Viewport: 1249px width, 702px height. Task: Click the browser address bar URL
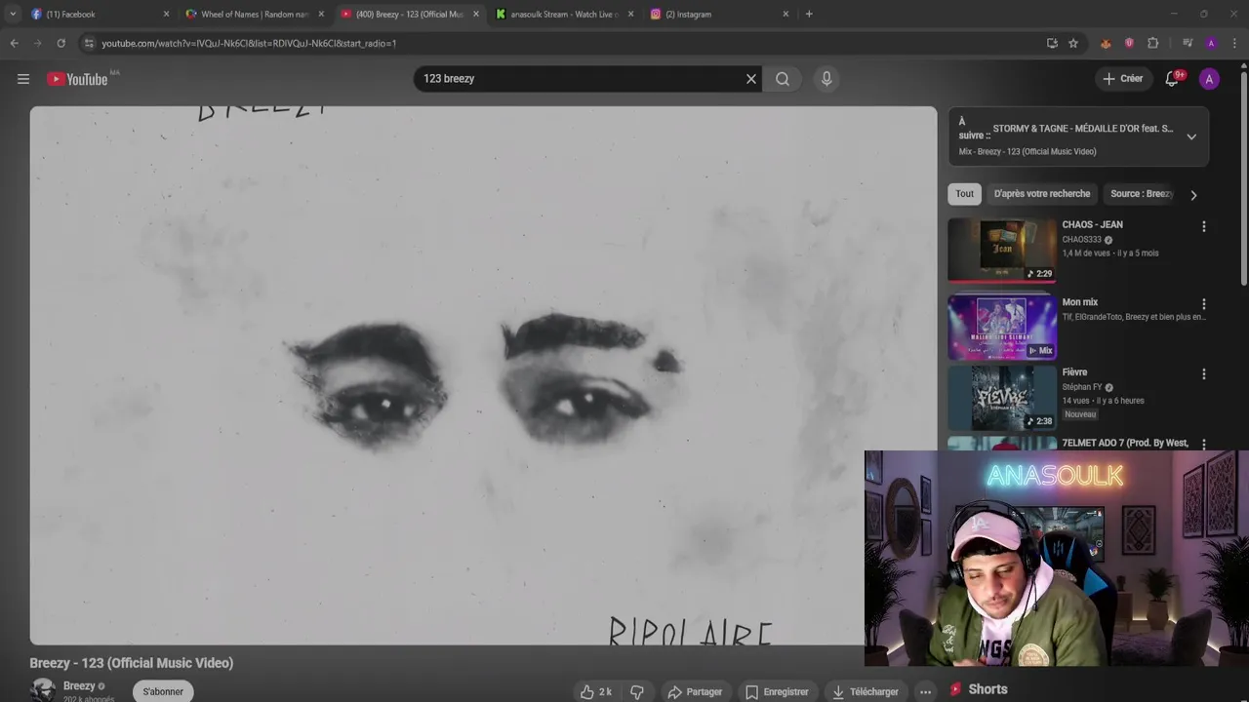[249, 44]
